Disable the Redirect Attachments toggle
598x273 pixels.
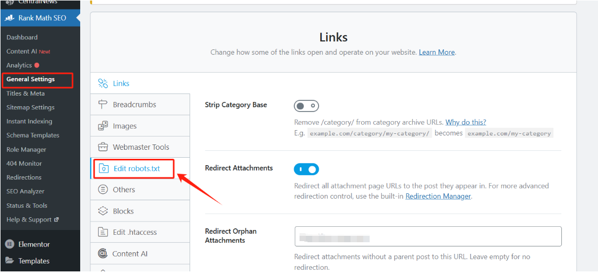[306, 169]
